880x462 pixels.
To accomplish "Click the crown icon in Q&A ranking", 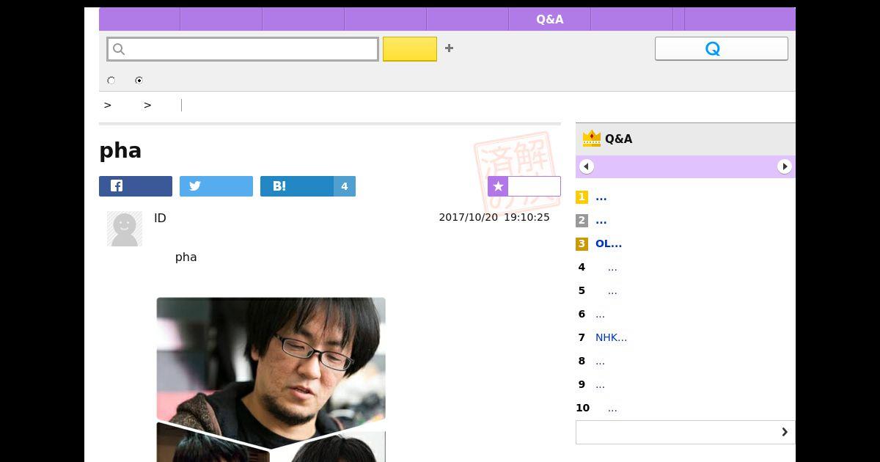I will (x=591, y=139).
